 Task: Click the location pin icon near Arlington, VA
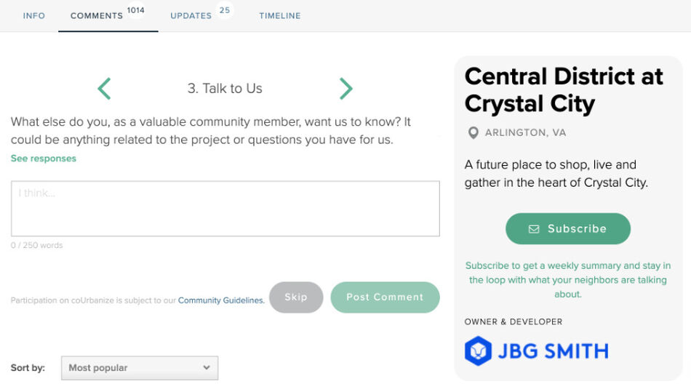[474, 132]
